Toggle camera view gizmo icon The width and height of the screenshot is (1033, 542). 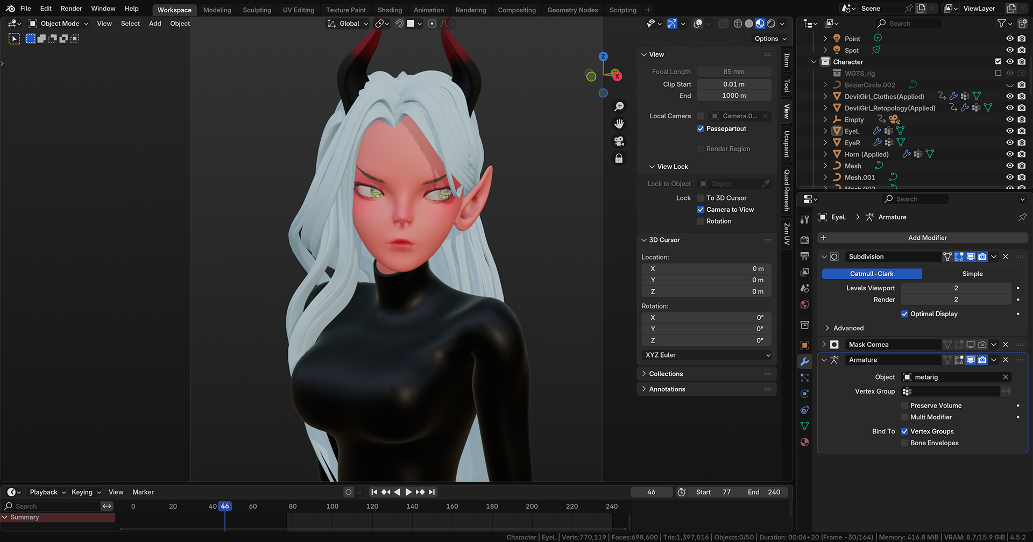tap(619, 141)
